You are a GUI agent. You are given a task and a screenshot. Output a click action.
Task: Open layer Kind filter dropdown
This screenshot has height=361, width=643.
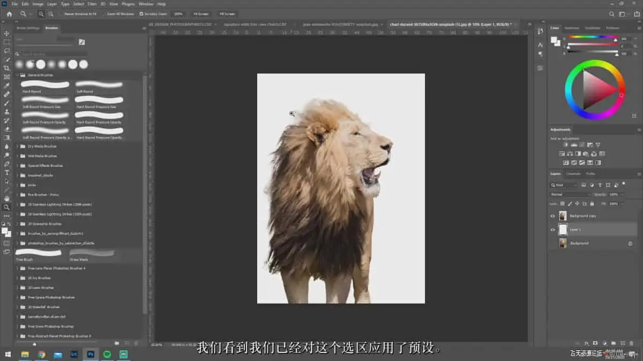[x=564, y=185]
